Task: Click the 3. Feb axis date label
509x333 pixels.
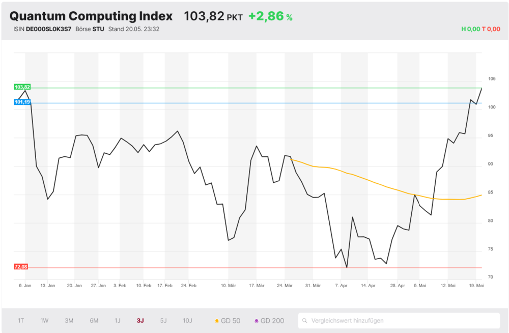Action: [x=120, y=286]
